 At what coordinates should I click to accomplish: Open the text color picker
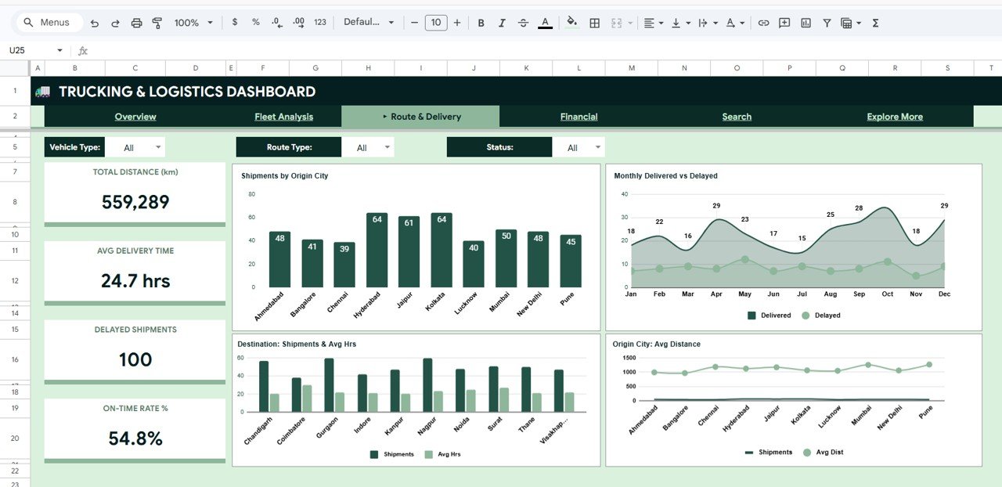pyautogui.click(x=545, y=23)
